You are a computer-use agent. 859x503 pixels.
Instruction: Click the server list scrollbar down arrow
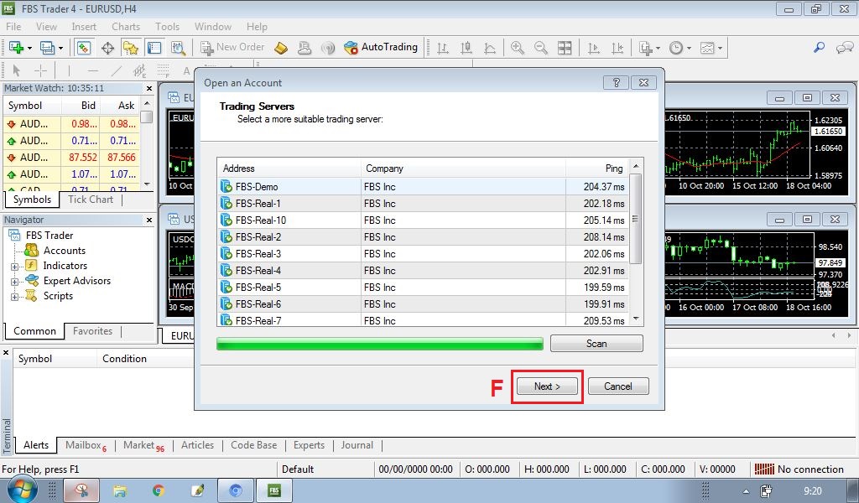pos(636,319)
